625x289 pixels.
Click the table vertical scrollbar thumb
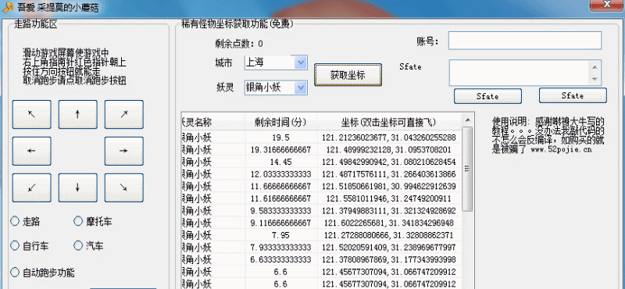[x=467, y=169]
